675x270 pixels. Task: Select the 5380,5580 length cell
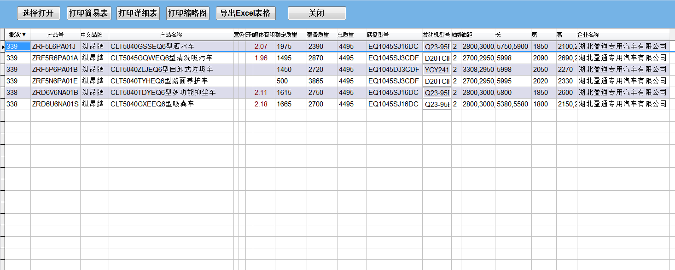click(x=512, y=104)
